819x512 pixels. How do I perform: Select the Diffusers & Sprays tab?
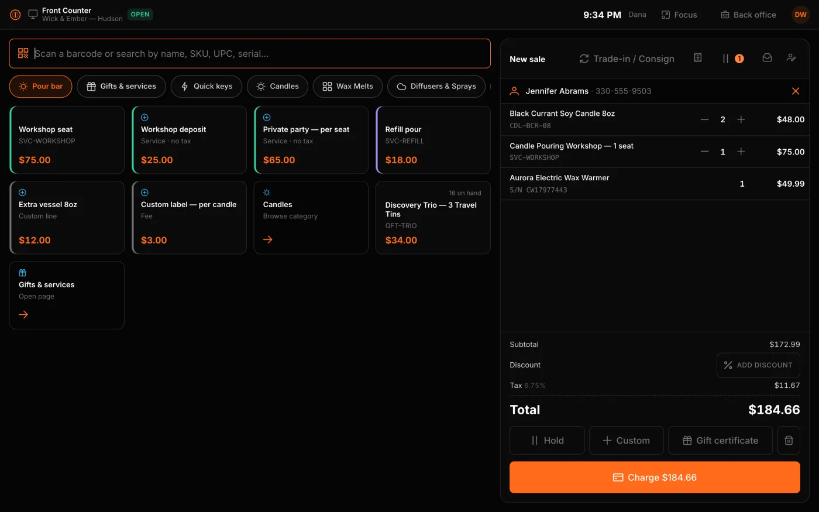[x=436, y=87]
